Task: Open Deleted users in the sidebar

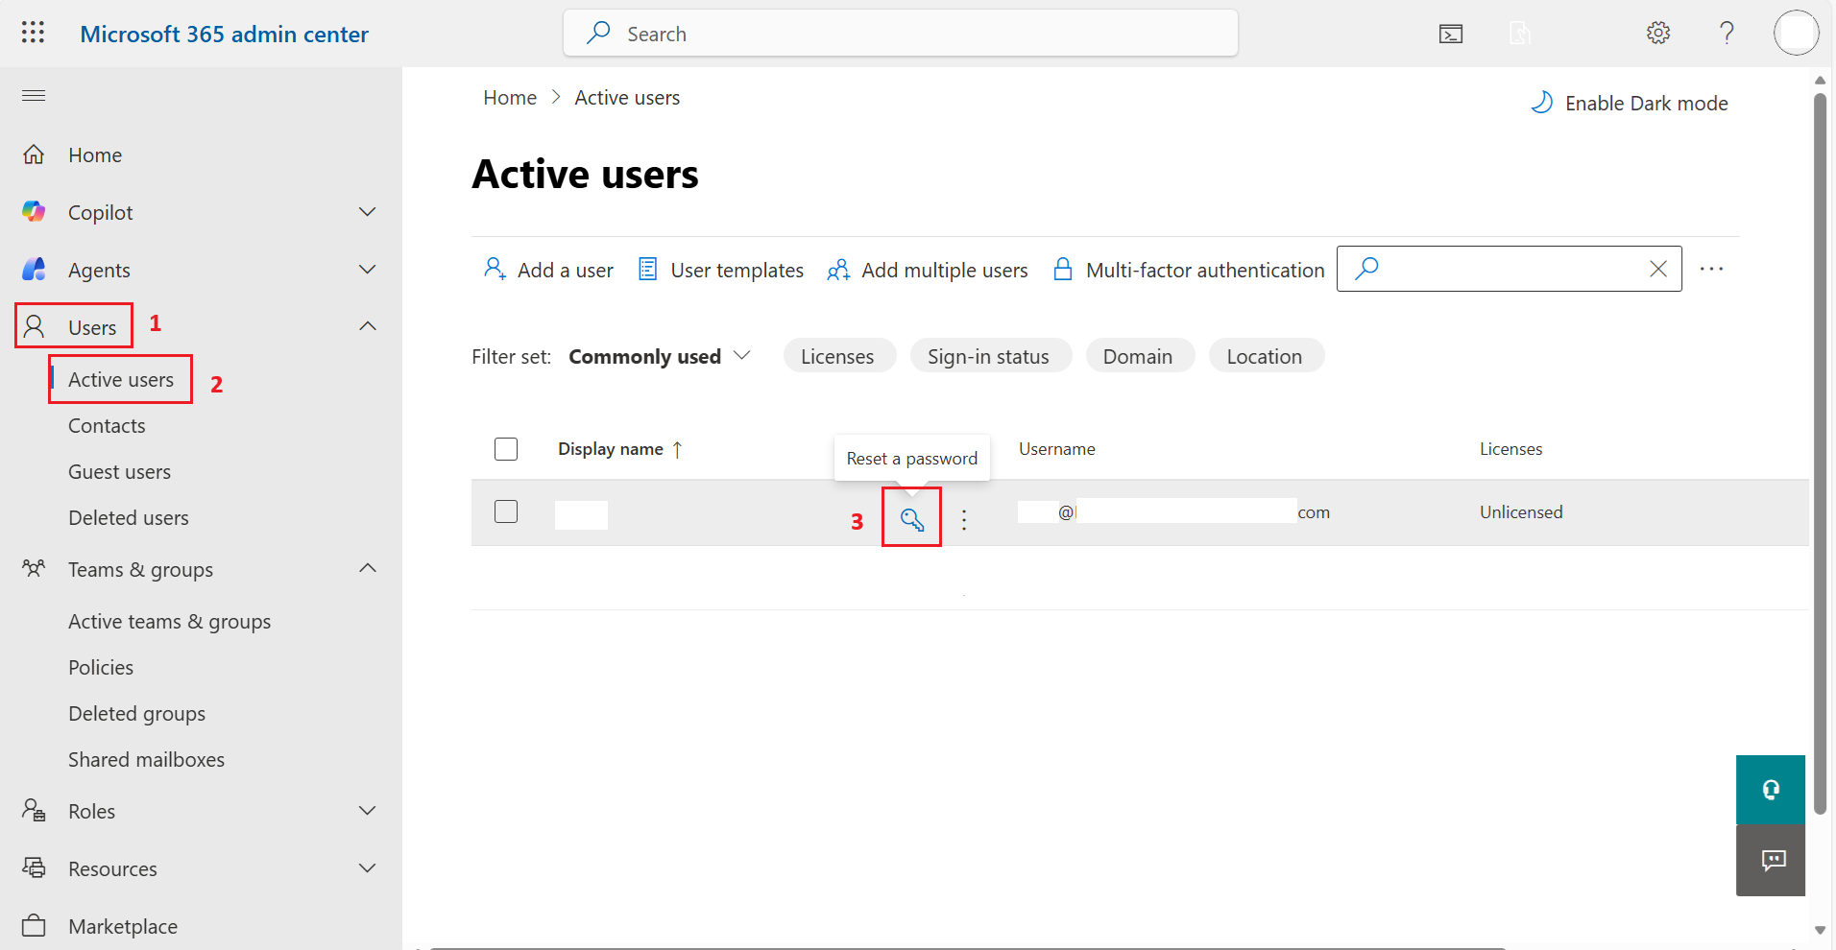Action: click(129, 518)
